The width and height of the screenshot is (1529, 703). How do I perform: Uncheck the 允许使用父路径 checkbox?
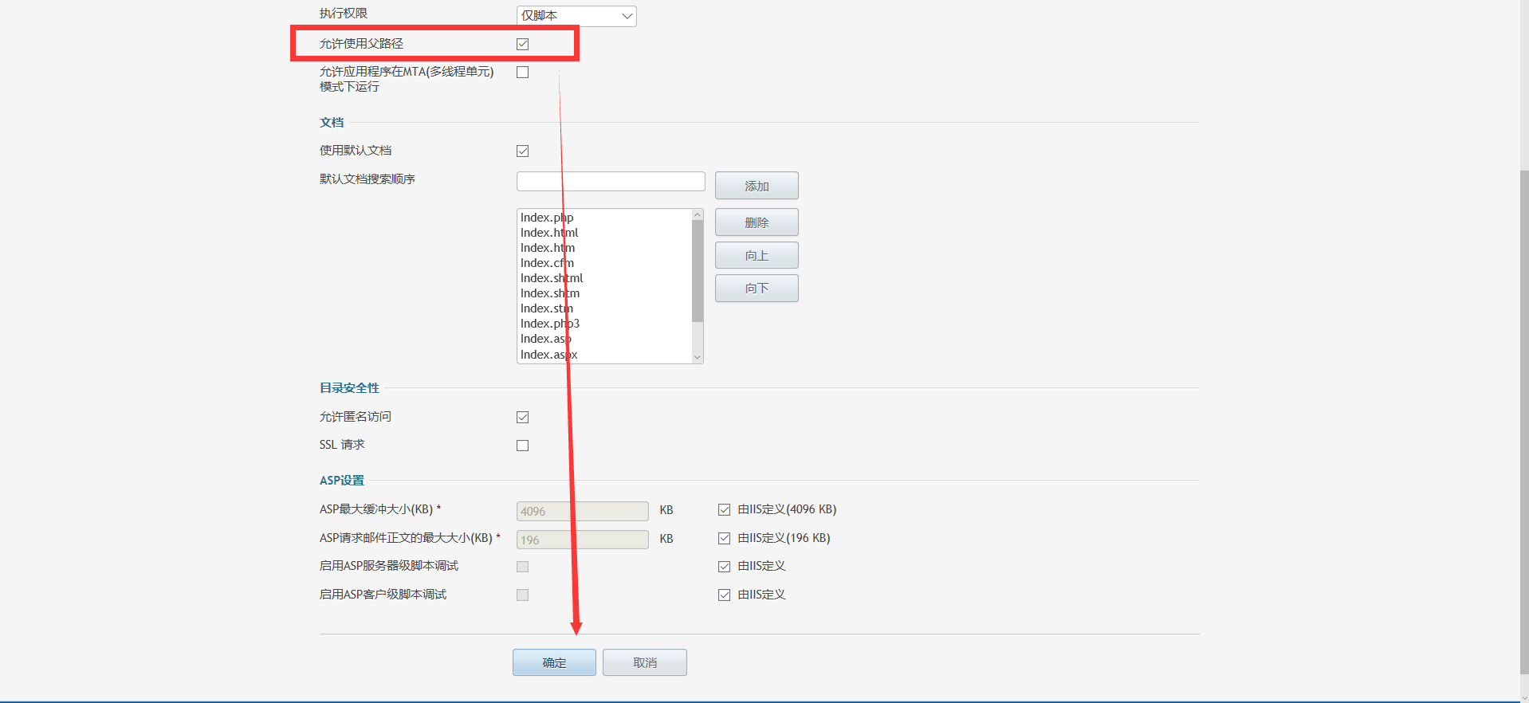point(522,44)
